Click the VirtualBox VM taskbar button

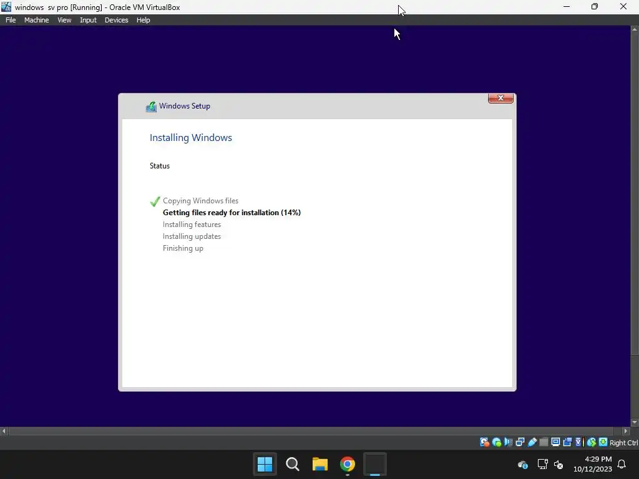tap(375, 464)
